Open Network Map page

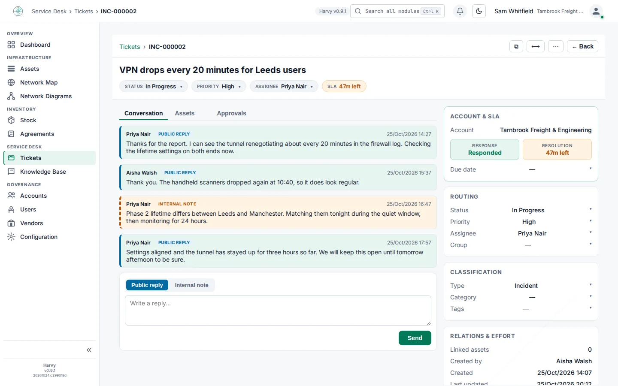(49, 82)
